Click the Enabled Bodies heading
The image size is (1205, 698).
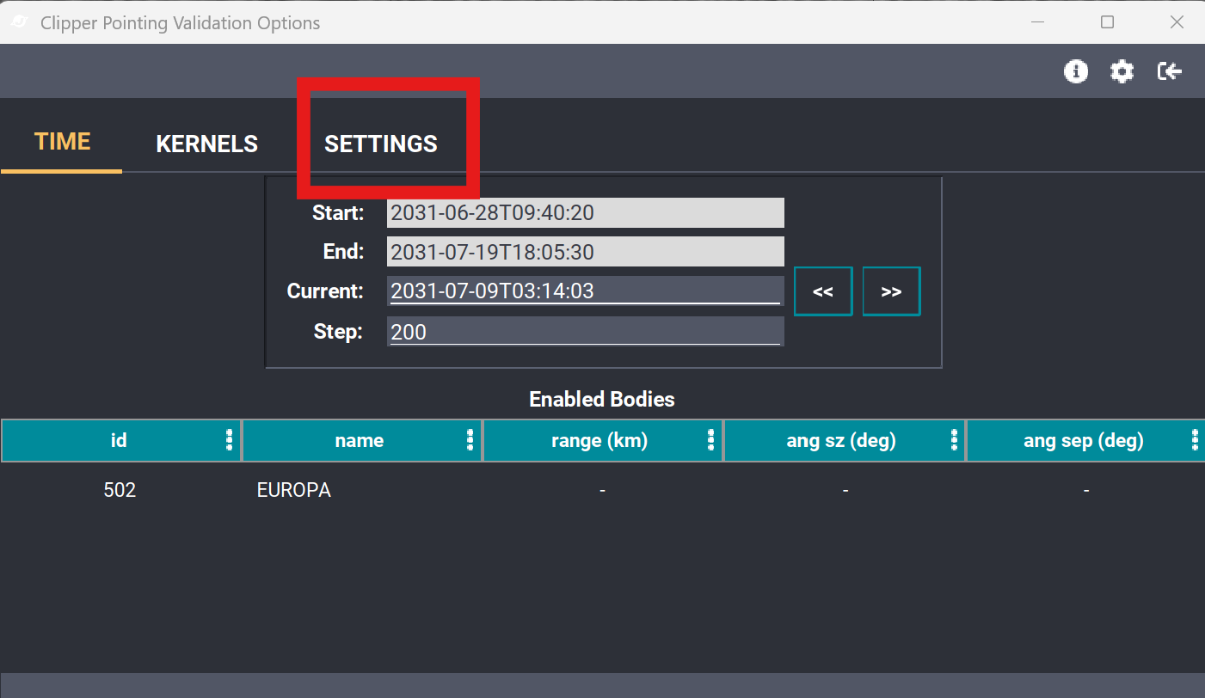(x=602, y=399)
